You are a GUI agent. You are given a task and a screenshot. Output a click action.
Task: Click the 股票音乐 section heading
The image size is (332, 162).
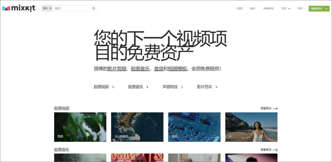(61, 150)
